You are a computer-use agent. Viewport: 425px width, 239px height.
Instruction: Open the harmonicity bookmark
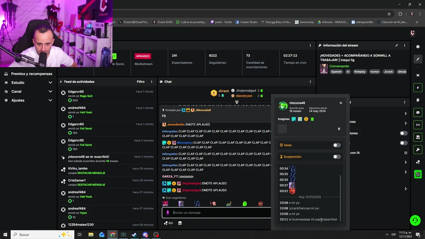pos(304,22)
